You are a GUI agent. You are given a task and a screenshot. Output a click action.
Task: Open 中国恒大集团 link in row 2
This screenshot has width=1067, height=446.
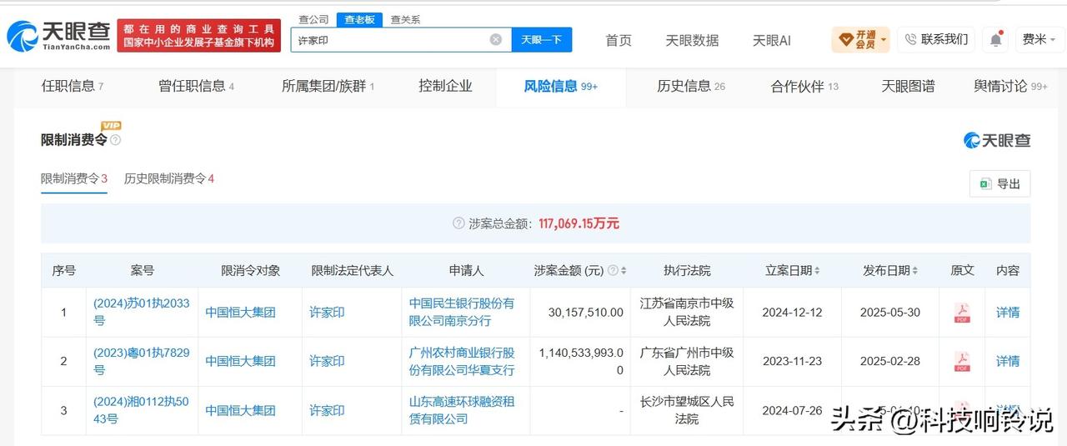point(240,361)
